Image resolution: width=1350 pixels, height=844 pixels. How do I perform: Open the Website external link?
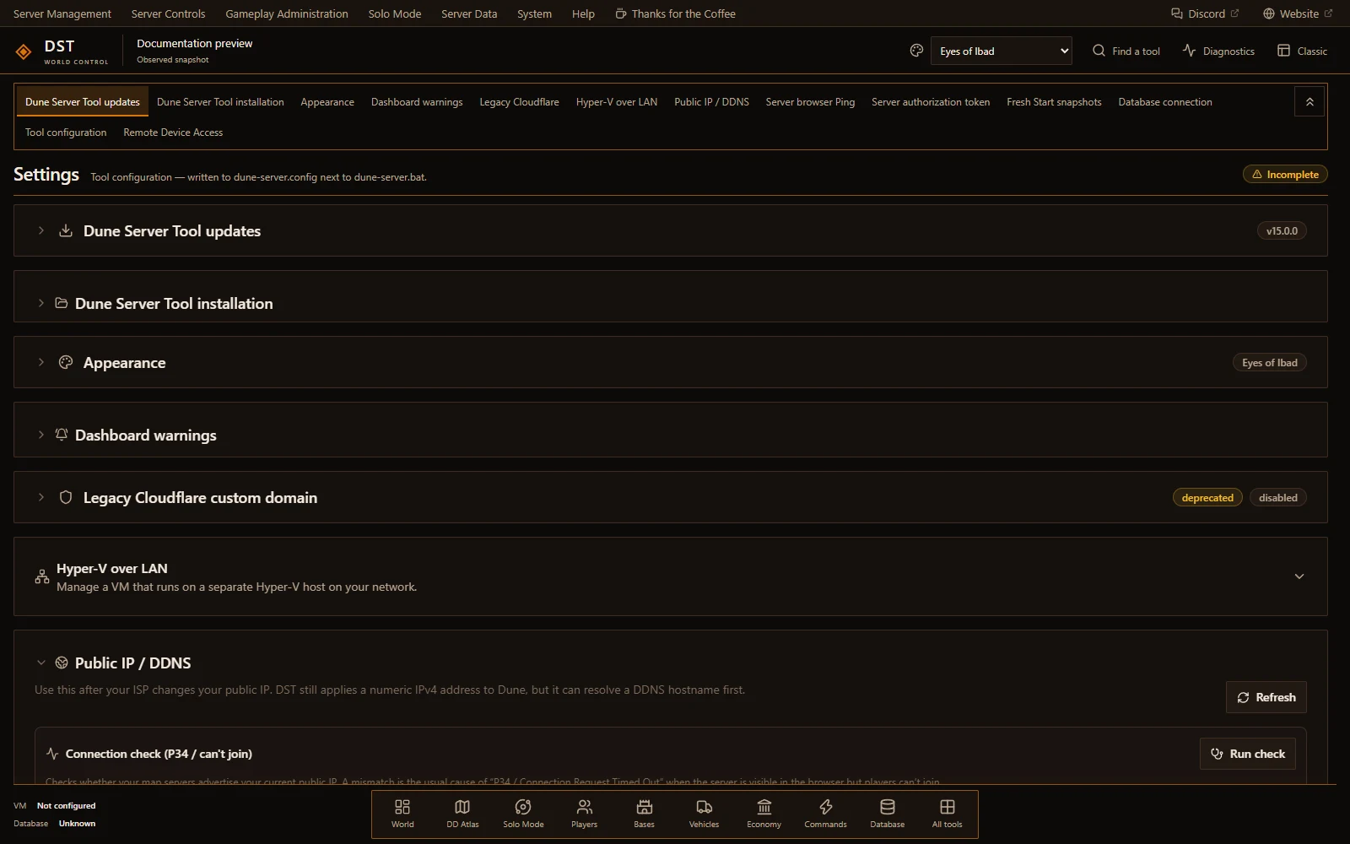[x=1298, y=14]
